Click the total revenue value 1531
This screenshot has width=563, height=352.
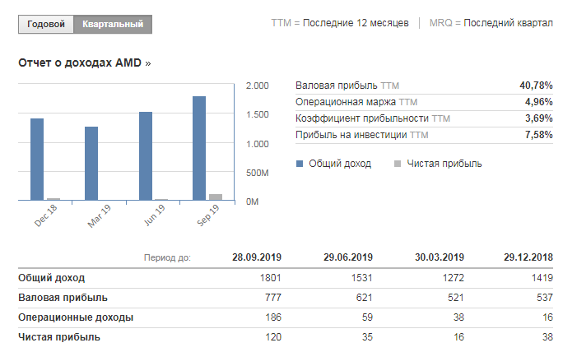(361, 278)
